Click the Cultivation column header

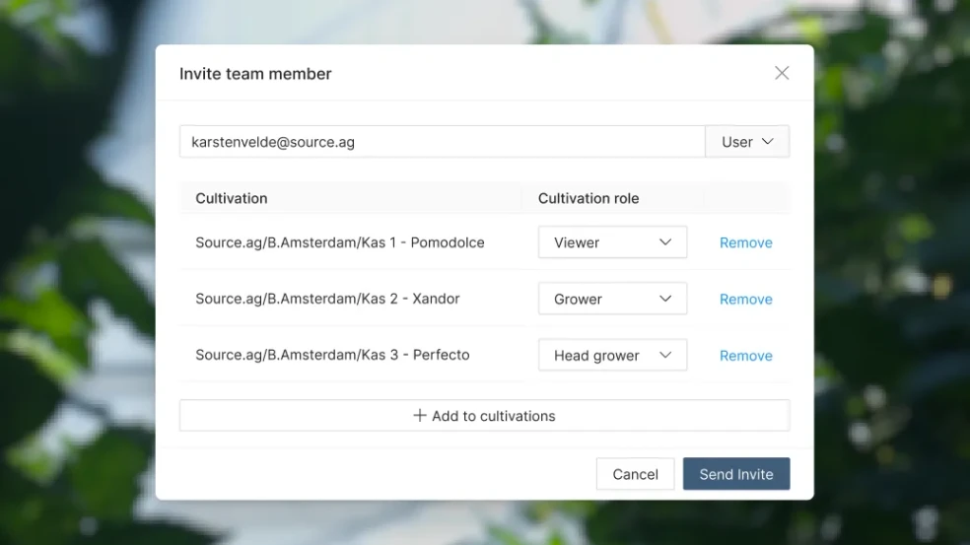tap(232, 198)
